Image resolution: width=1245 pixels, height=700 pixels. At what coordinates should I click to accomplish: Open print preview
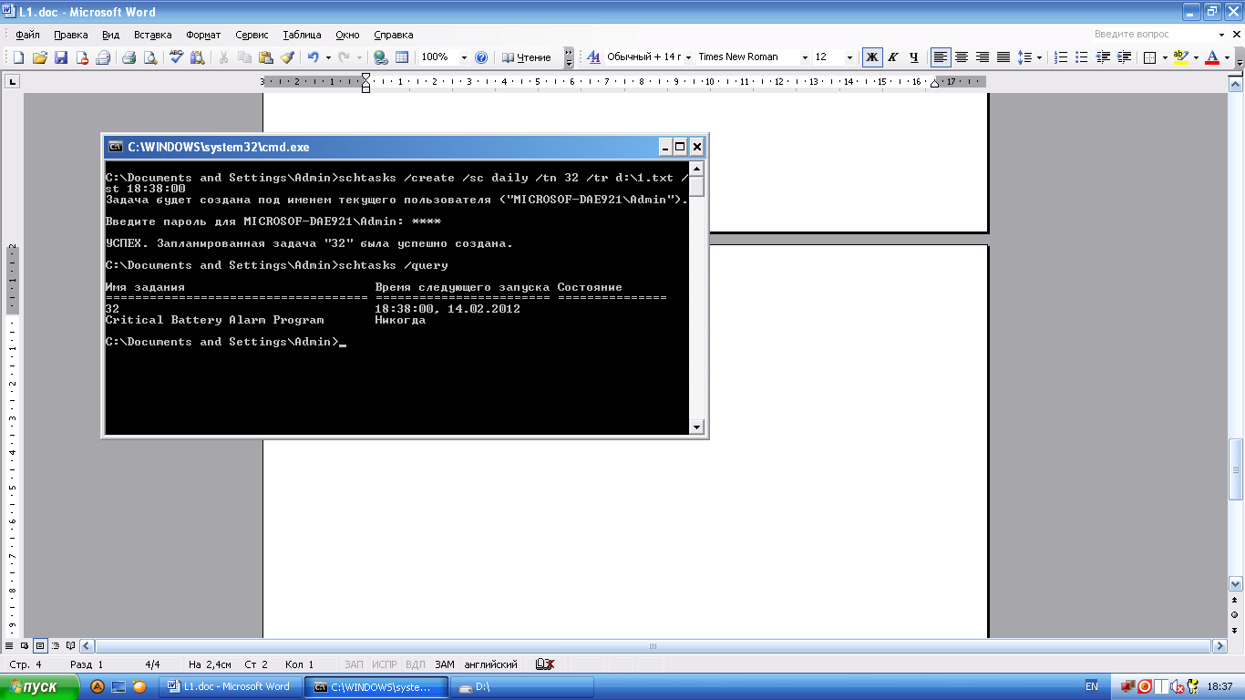pyautogui.click(x=150, y=57)
